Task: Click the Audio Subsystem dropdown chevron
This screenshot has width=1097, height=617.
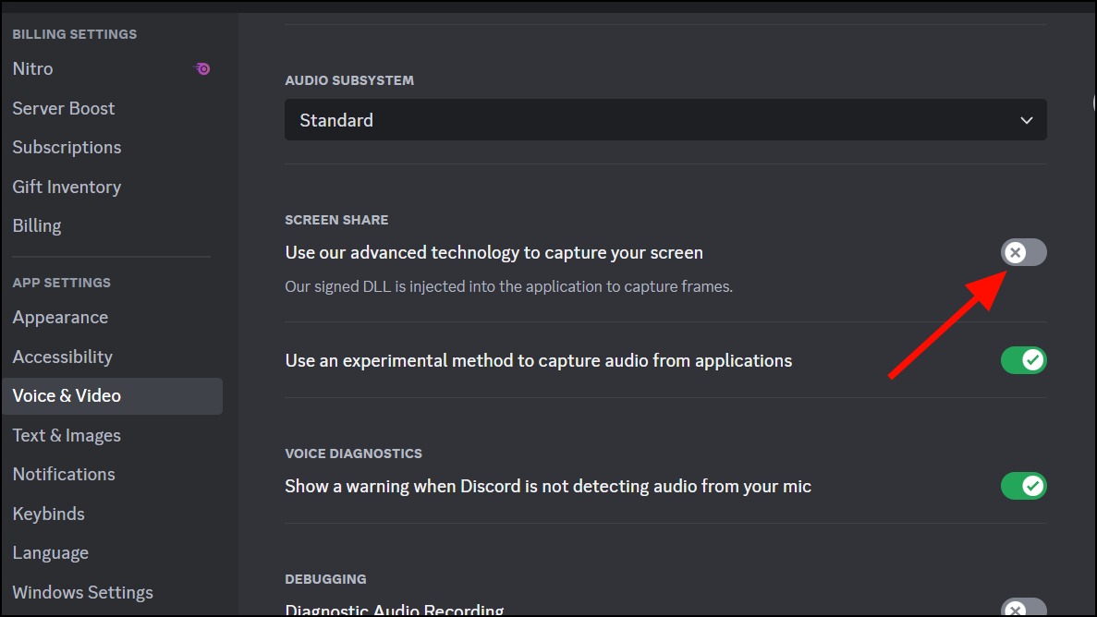Action: (1027, 120)
